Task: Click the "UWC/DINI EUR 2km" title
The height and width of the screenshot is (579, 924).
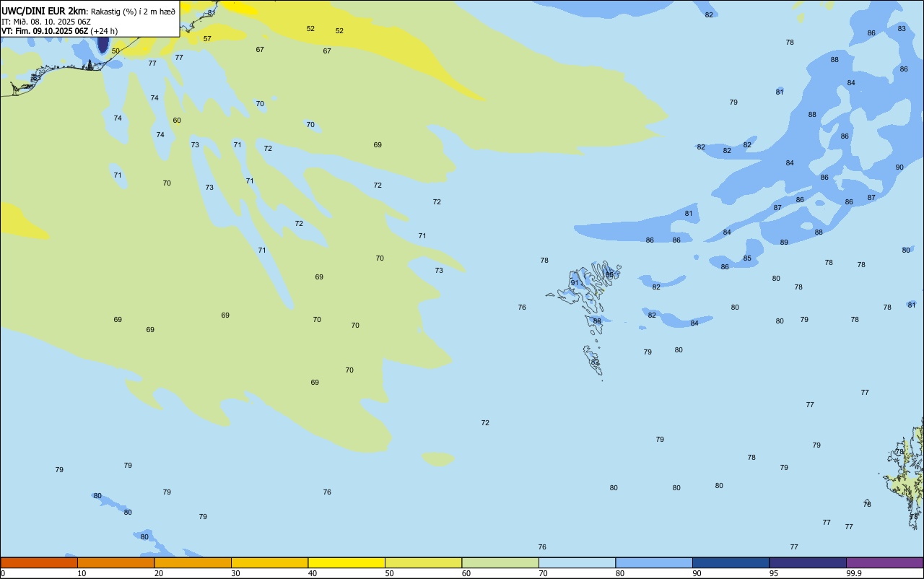Action: click(x=44, y=11)
